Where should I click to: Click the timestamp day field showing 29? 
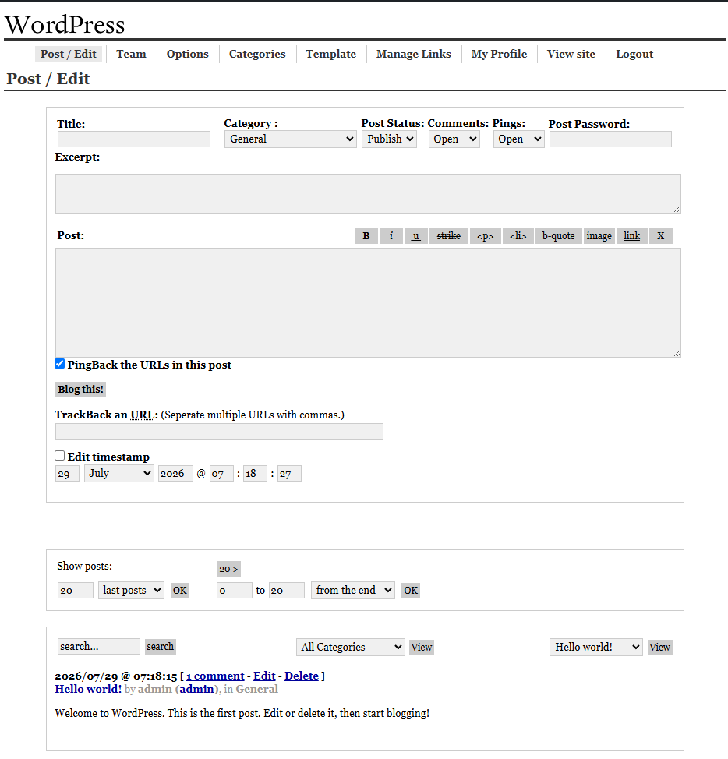point(67,474)
